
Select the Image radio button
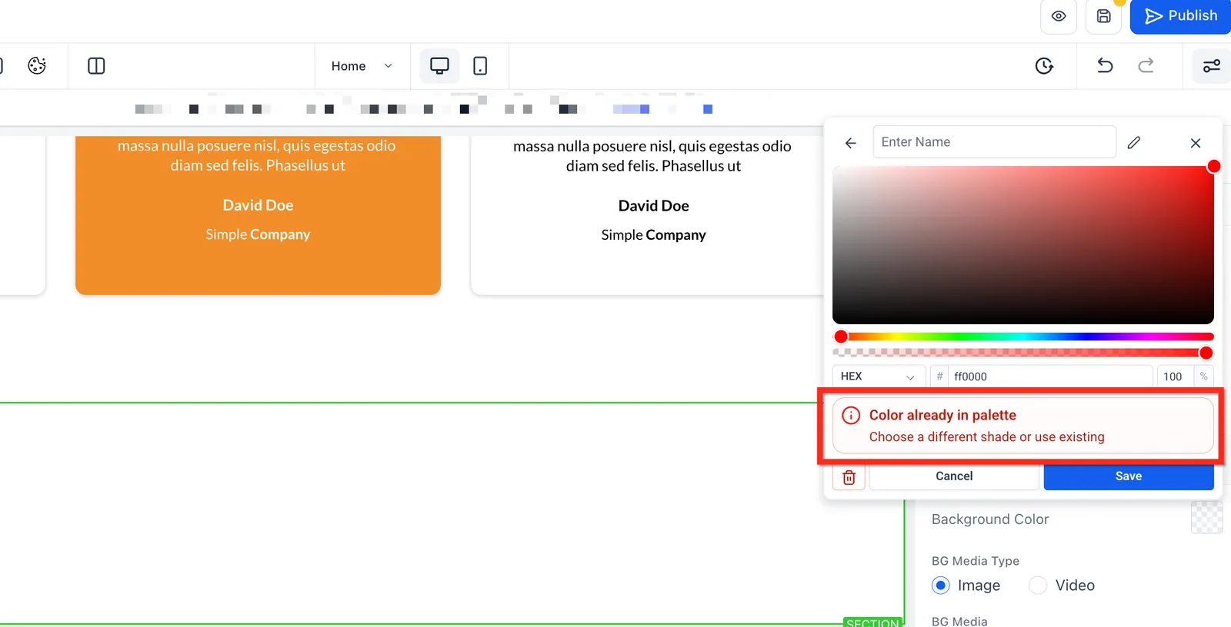pyautogui.click(x=941, y=586)
